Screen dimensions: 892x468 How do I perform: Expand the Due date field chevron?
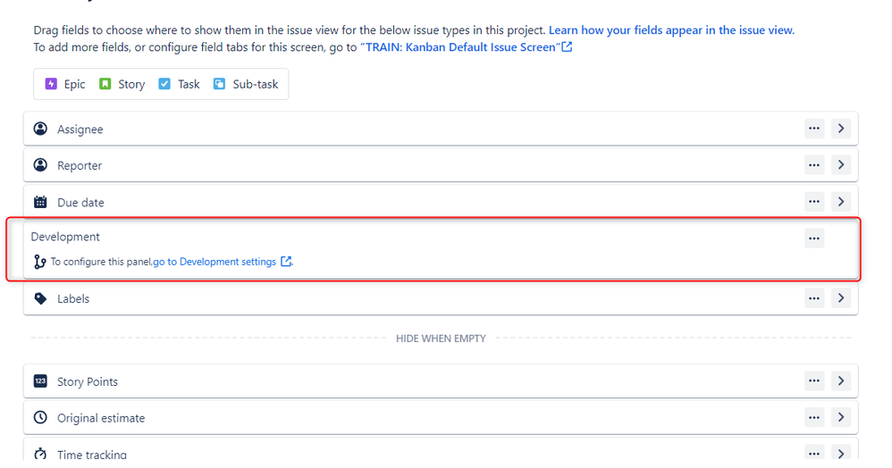[841, 201]
